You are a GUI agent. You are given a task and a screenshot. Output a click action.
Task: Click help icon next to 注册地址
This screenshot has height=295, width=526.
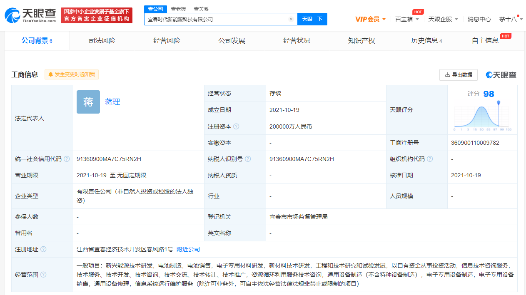tap(43, 249)
